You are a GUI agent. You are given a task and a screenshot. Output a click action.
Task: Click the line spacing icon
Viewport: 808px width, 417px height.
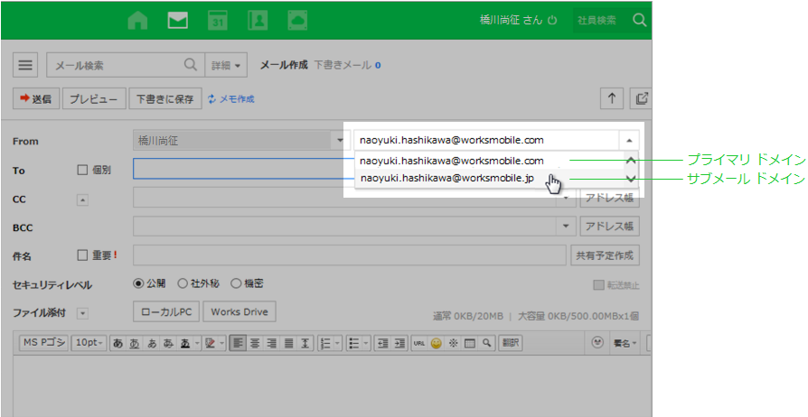click(305, 343)
